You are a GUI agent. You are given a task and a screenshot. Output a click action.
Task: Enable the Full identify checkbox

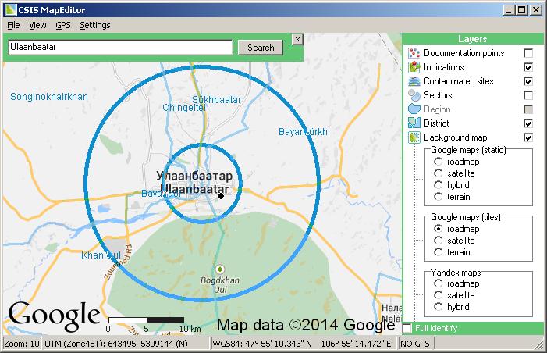click(x=407, y=328)
